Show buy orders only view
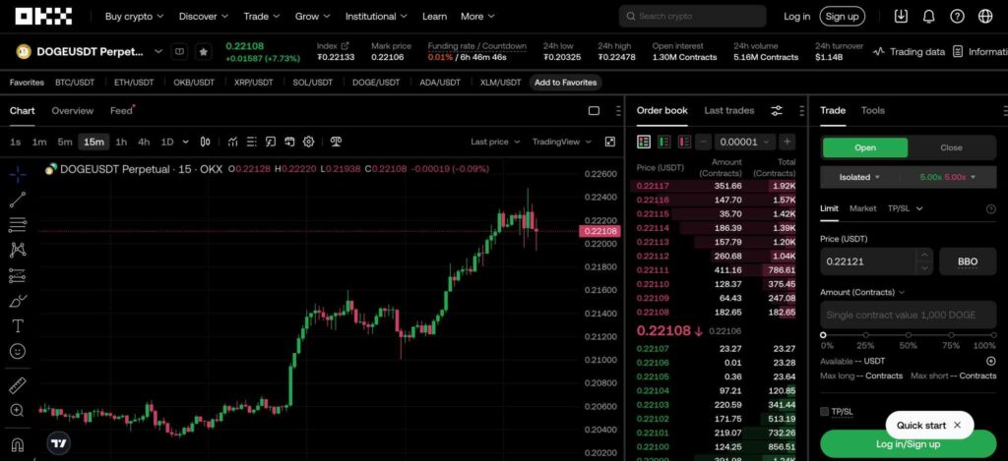Screen dimensions: 1008x461 click(664, 142)
